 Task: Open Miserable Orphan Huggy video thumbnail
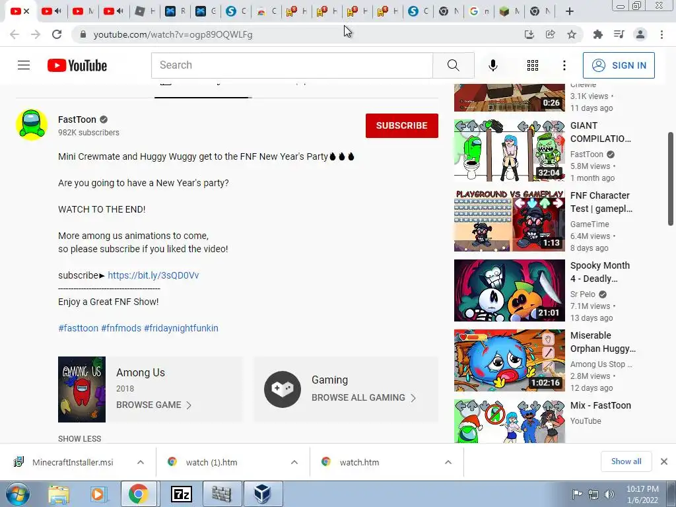(x=509, y=360)
